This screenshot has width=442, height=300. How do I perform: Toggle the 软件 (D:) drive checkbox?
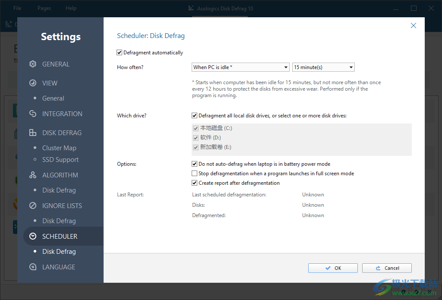click(196, 138)
